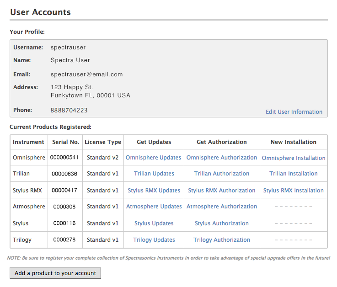Open Stylus RMX Updates link
Viewport: 337px width, 287px height.
click(x=154, y=190)
